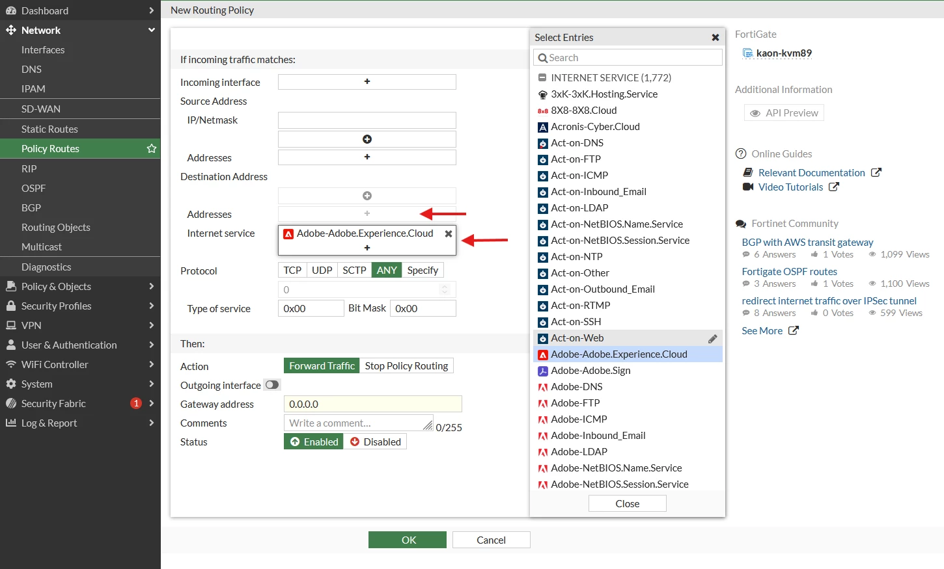
Task: Expand the User & Authentication chevron
Action: (151, 345)
